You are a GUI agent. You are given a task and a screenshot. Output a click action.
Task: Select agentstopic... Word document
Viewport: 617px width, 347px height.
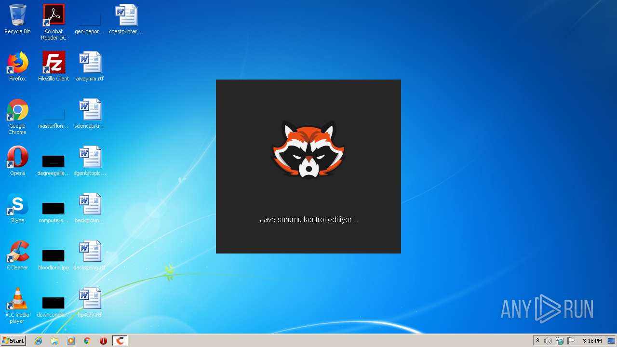point(90,161)
